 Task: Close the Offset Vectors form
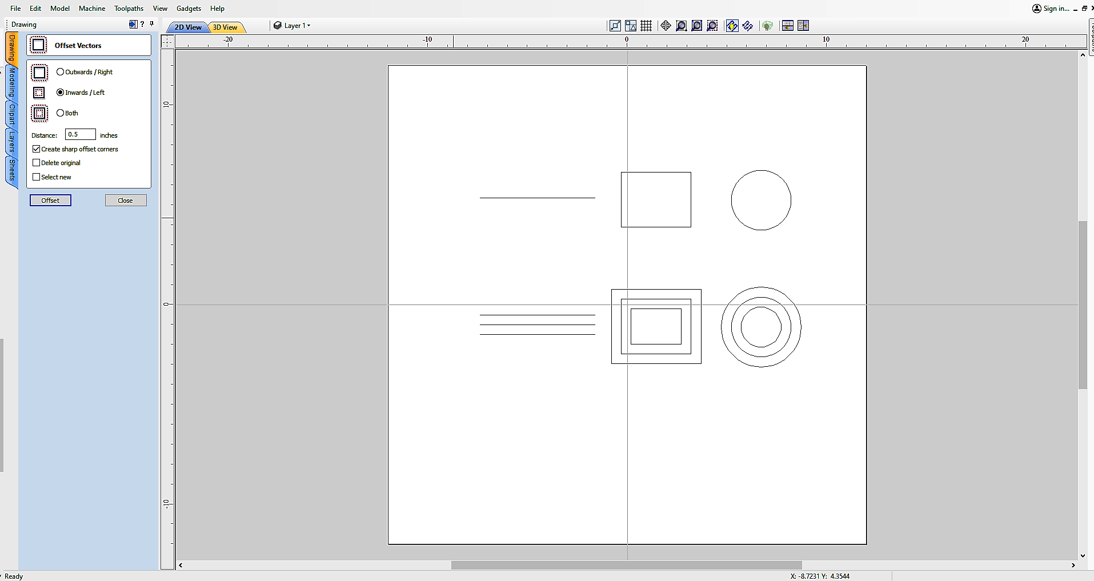pyautogui.click(x=125, y=200)
